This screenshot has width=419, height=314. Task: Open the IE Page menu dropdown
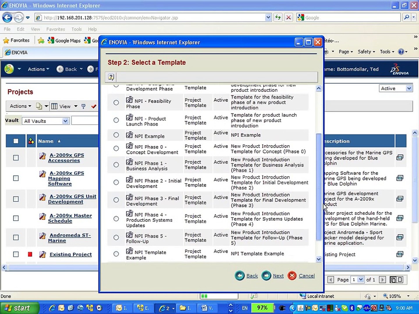tap(346, 52)
